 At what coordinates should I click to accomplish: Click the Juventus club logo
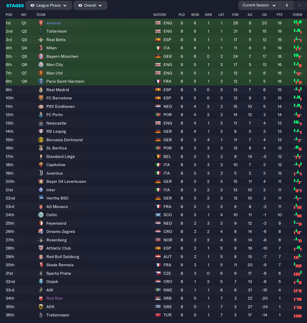[41, 173]
